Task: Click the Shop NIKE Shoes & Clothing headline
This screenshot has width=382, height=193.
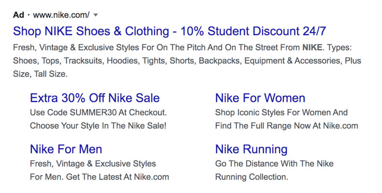Action: point(169,32)
